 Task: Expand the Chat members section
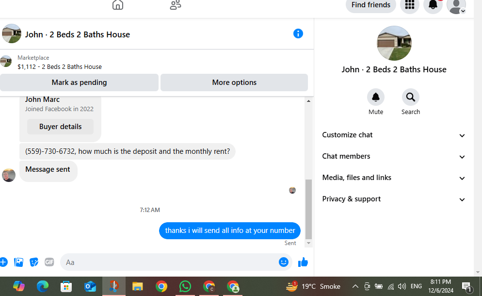coord(393,156)
